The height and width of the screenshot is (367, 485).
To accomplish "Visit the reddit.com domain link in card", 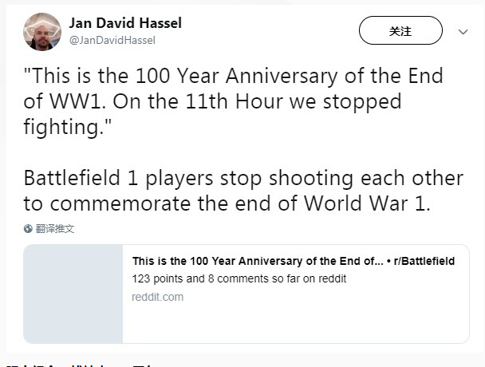I will pos(158,297).
